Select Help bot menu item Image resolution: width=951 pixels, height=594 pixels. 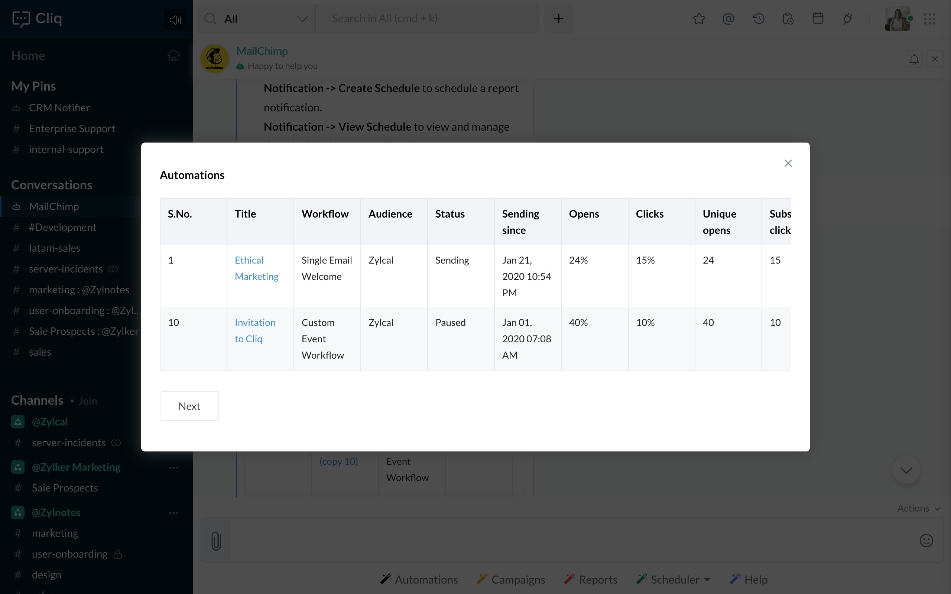click(x=748, y=580)
